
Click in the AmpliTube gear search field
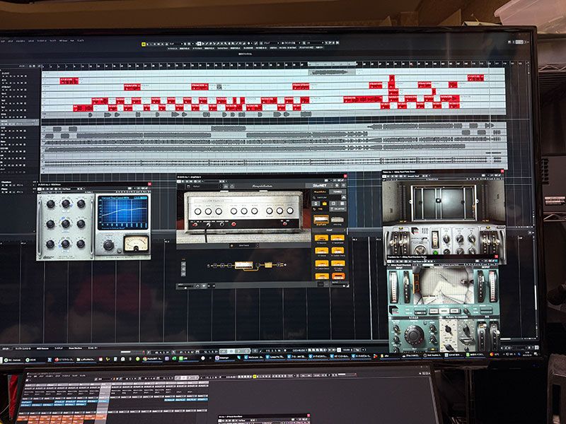[x=326, y=198]
